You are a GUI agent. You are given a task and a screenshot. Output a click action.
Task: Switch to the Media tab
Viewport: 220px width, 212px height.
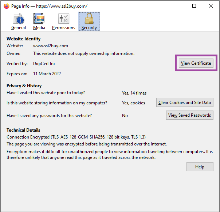point(39,21)
